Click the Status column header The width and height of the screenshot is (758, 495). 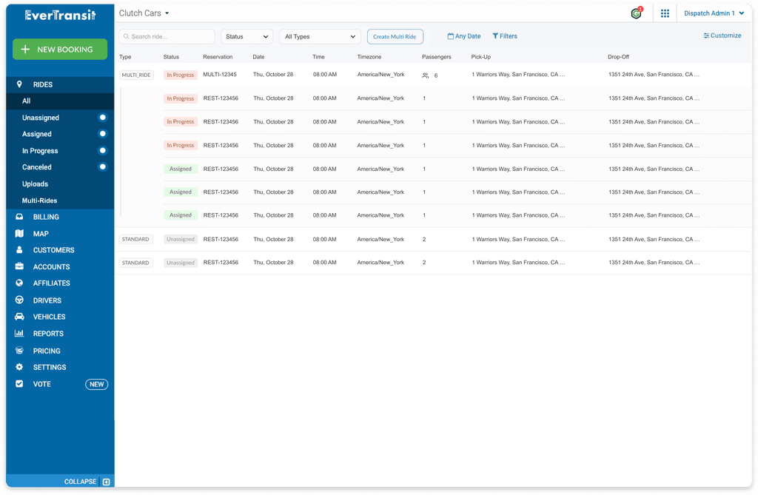pyautogui.click(x=171, y=57)
